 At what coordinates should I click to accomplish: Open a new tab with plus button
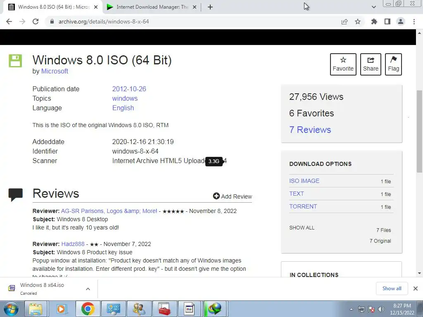click(210, 7)
